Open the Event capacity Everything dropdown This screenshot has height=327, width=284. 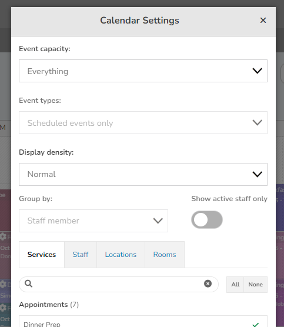(x=143, y=71)
